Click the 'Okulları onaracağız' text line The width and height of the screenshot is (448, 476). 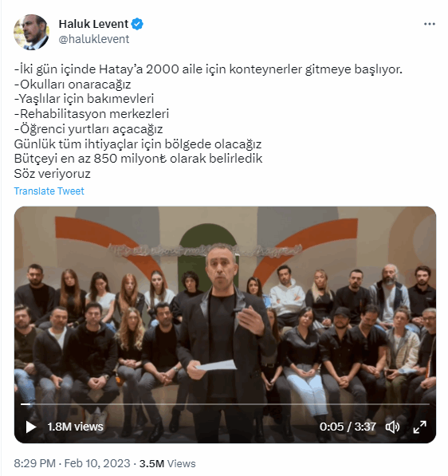point(73,84)
